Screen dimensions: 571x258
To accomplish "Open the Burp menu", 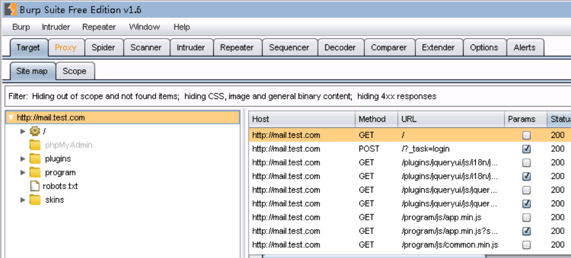I will pos(21,27).
